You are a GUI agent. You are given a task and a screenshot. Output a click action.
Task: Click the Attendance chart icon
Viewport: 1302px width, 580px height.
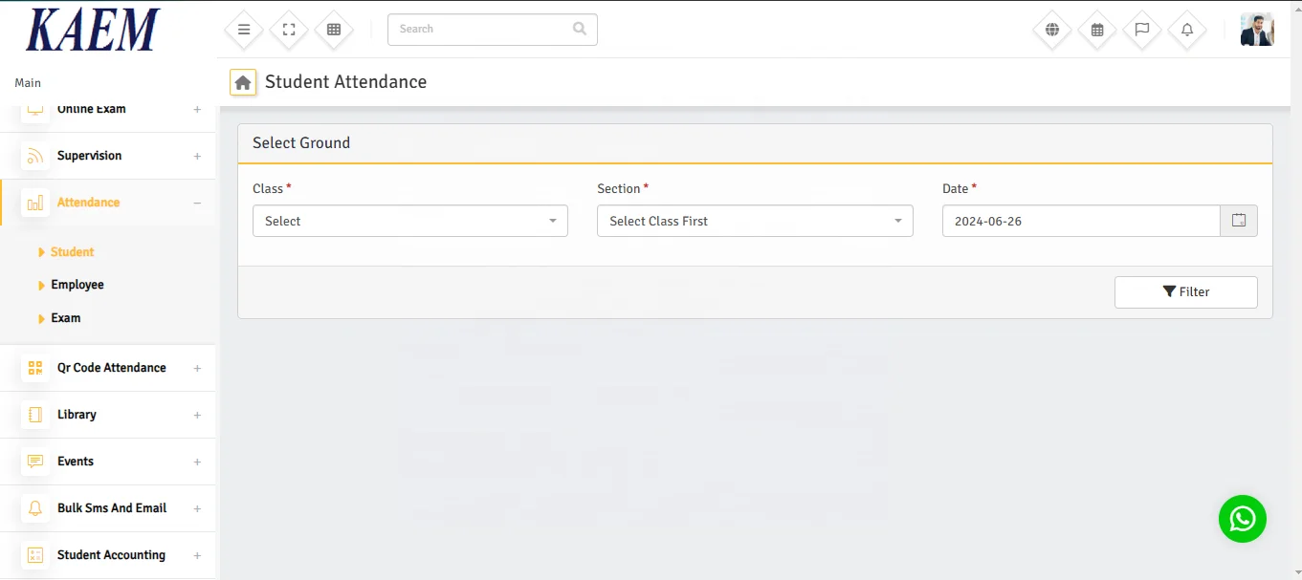35,203
